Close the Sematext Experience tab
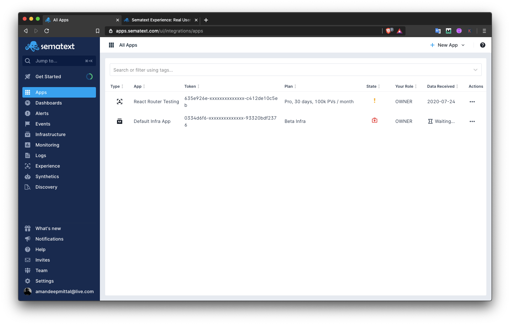 pos(196,20)
